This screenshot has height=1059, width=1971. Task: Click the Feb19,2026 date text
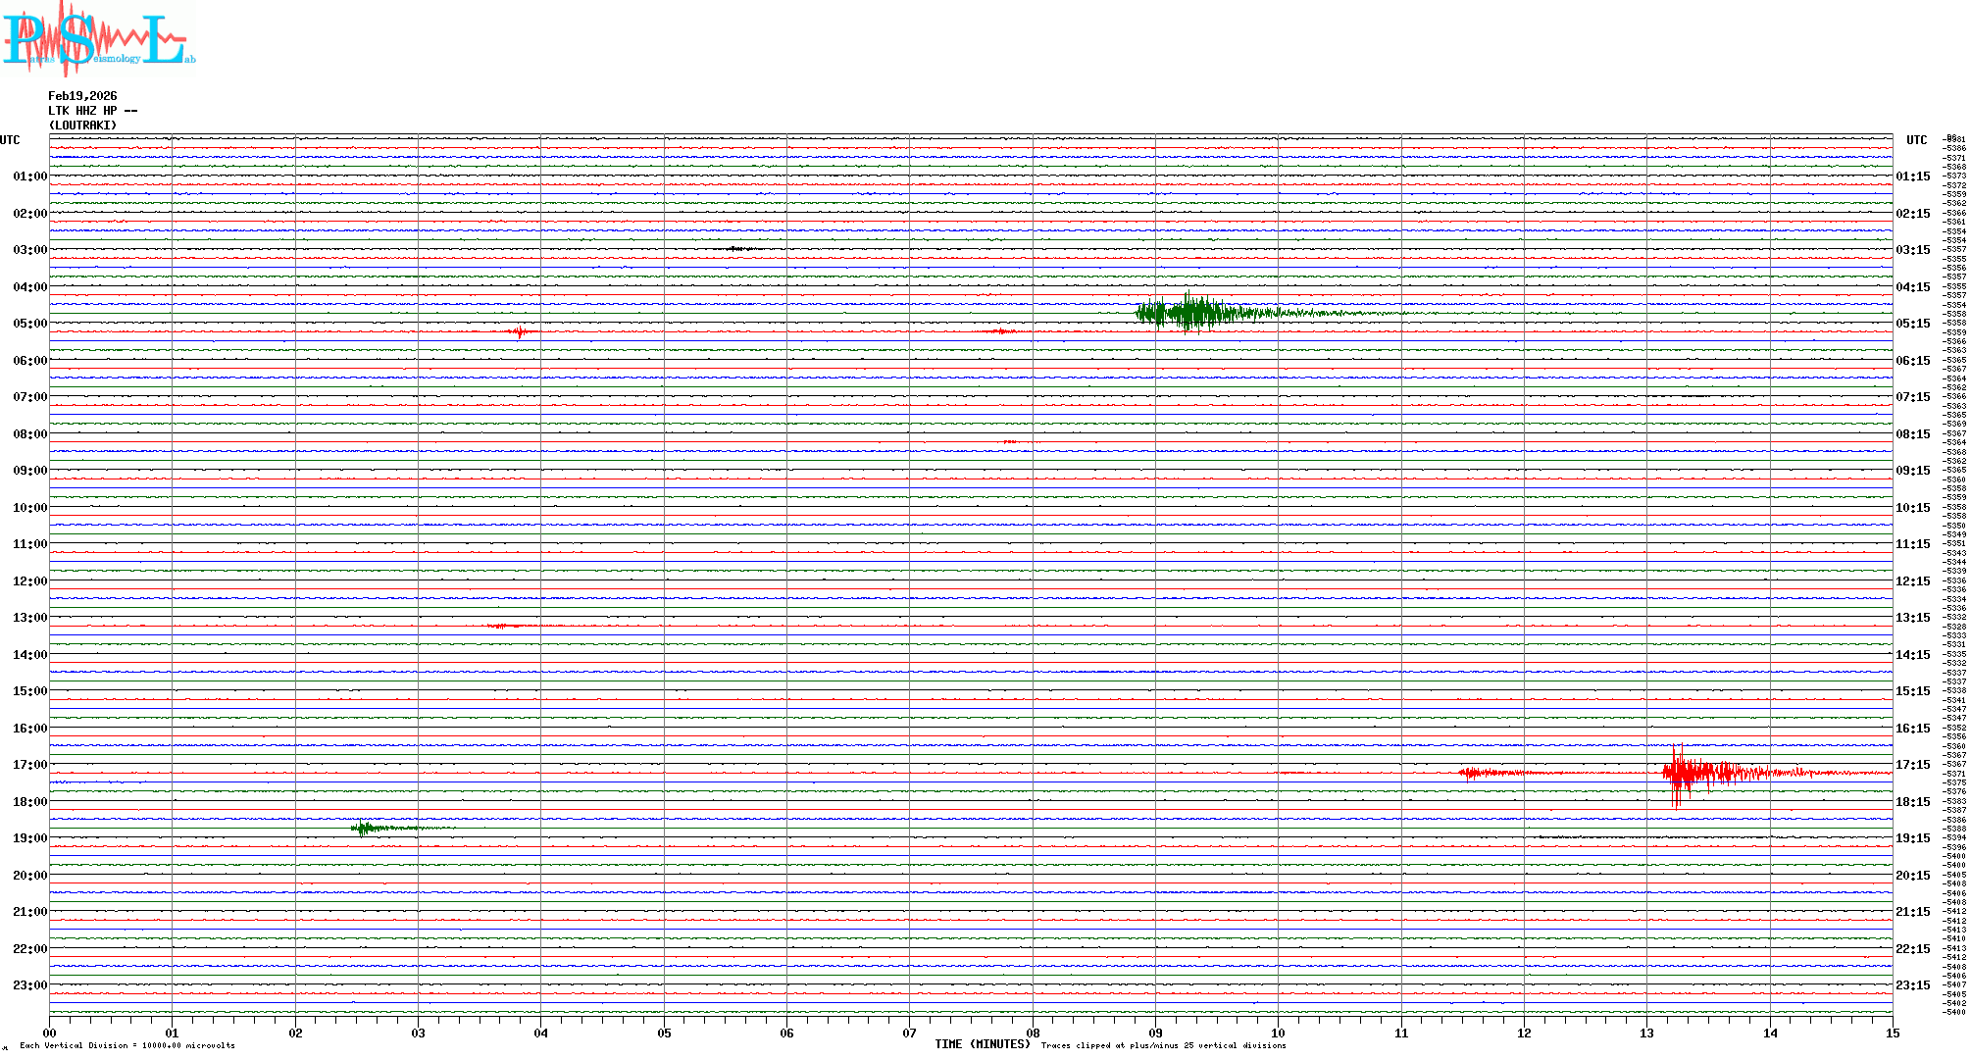(x=82, y=96)
